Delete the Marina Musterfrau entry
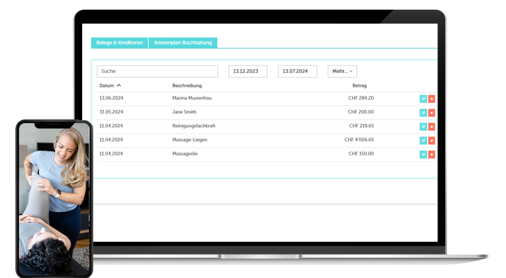506x278 pixels. click(x=431, y=99)
